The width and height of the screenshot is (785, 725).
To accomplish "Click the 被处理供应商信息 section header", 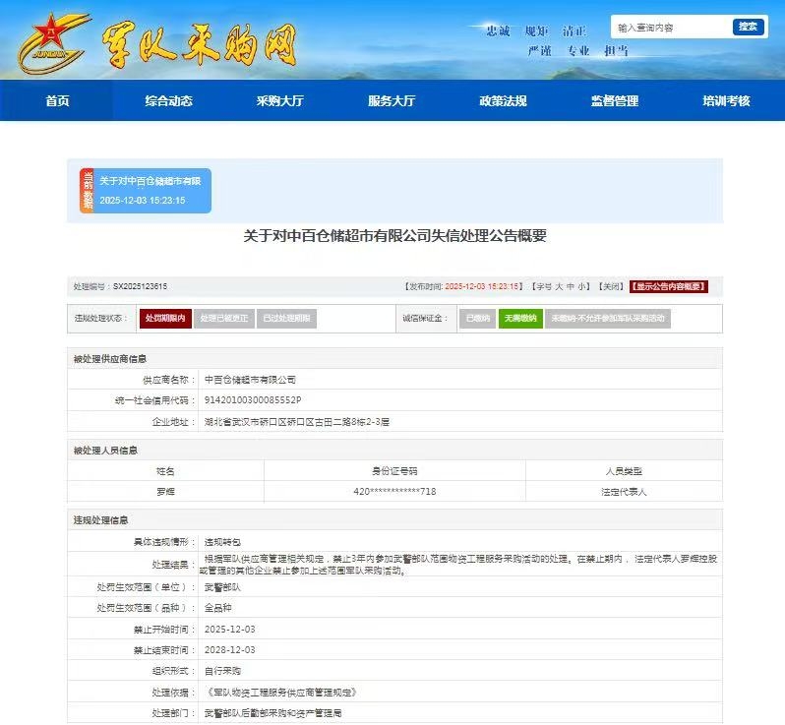I will 109,359.
